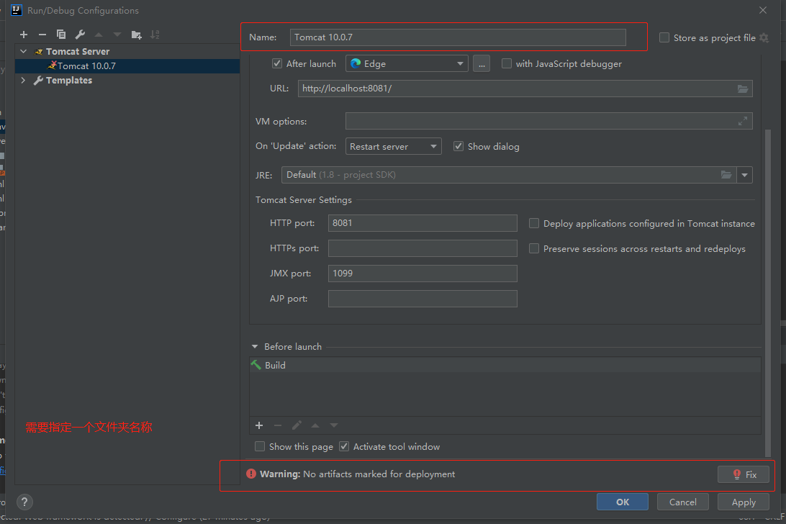Click the settings panel vertical scrollbar
This screenshot has width=786, height=524.
click(767, 294)
